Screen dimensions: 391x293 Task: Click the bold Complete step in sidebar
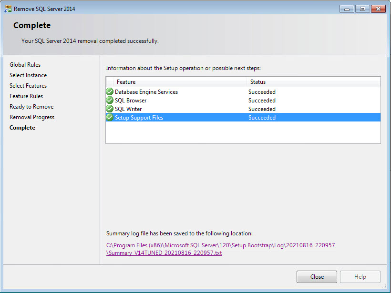[x=22, y=128]
